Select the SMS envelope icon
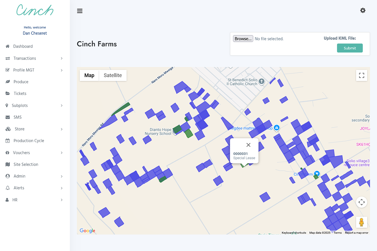The height and width of the screenshot is (251, 377). pos(7,117)
